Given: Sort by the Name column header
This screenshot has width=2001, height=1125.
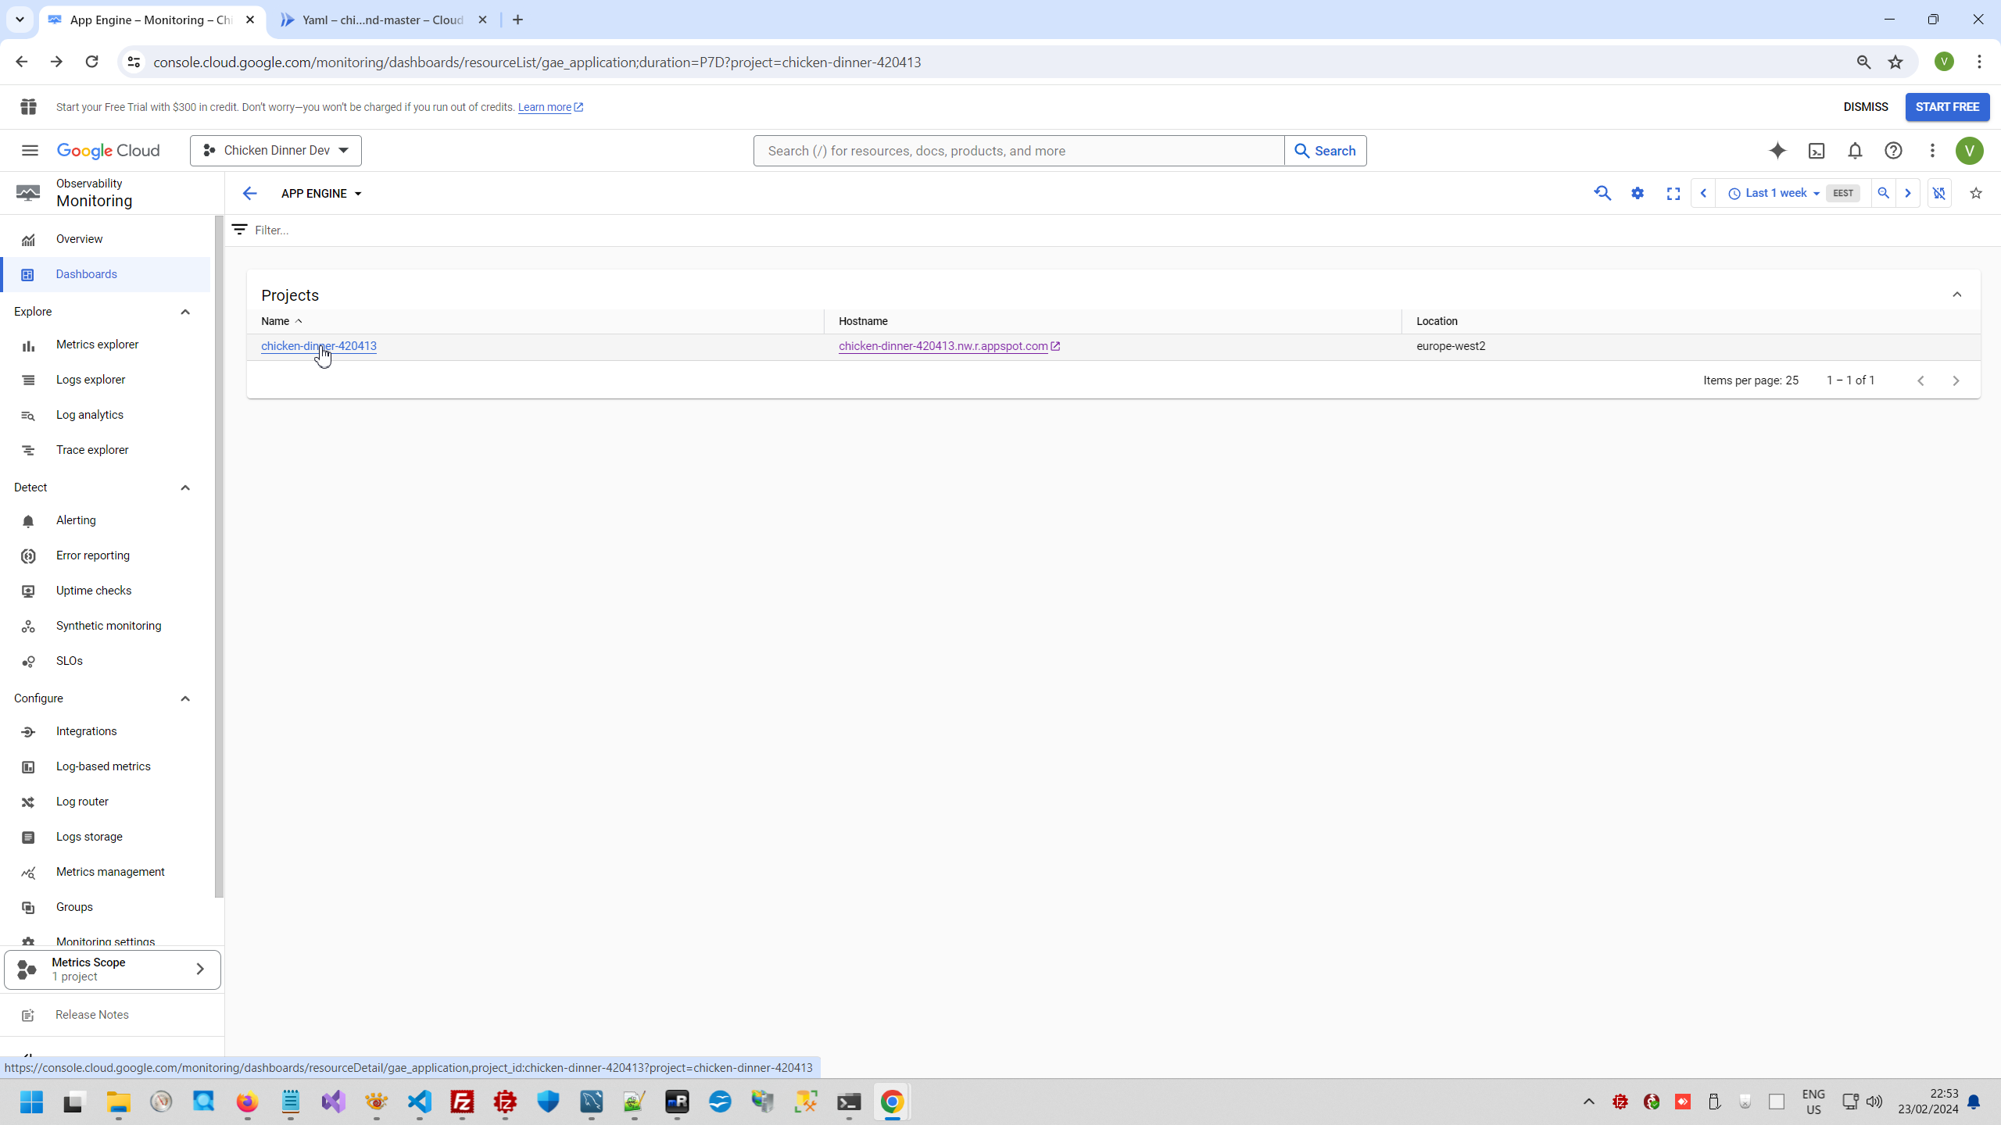Looking at the screenshot, I should click(x=275, y=321).
